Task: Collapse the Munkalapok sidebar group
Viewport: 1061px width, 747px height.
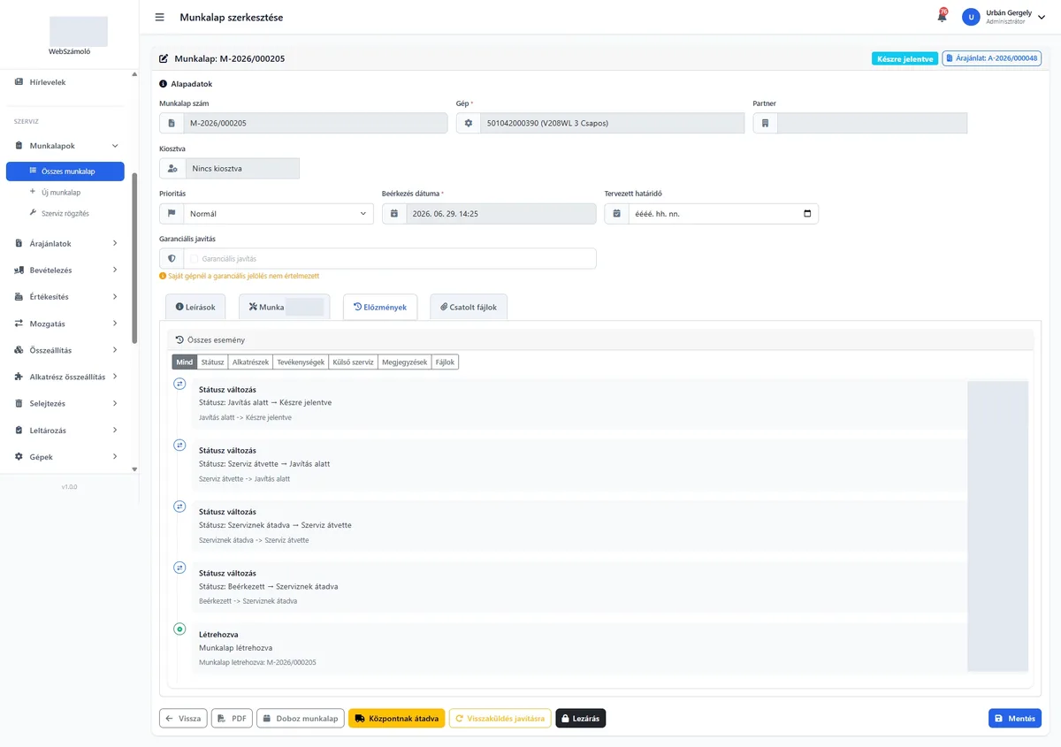Action: (115, 145)
